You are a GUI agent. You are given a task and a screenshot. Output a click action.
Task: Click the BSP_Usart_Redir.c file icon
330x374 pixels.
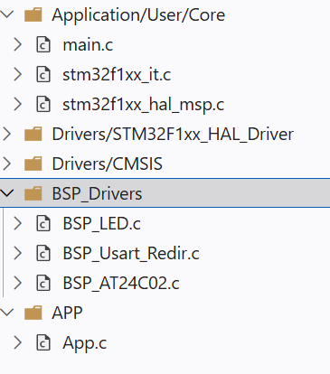(x=43, y=253)
